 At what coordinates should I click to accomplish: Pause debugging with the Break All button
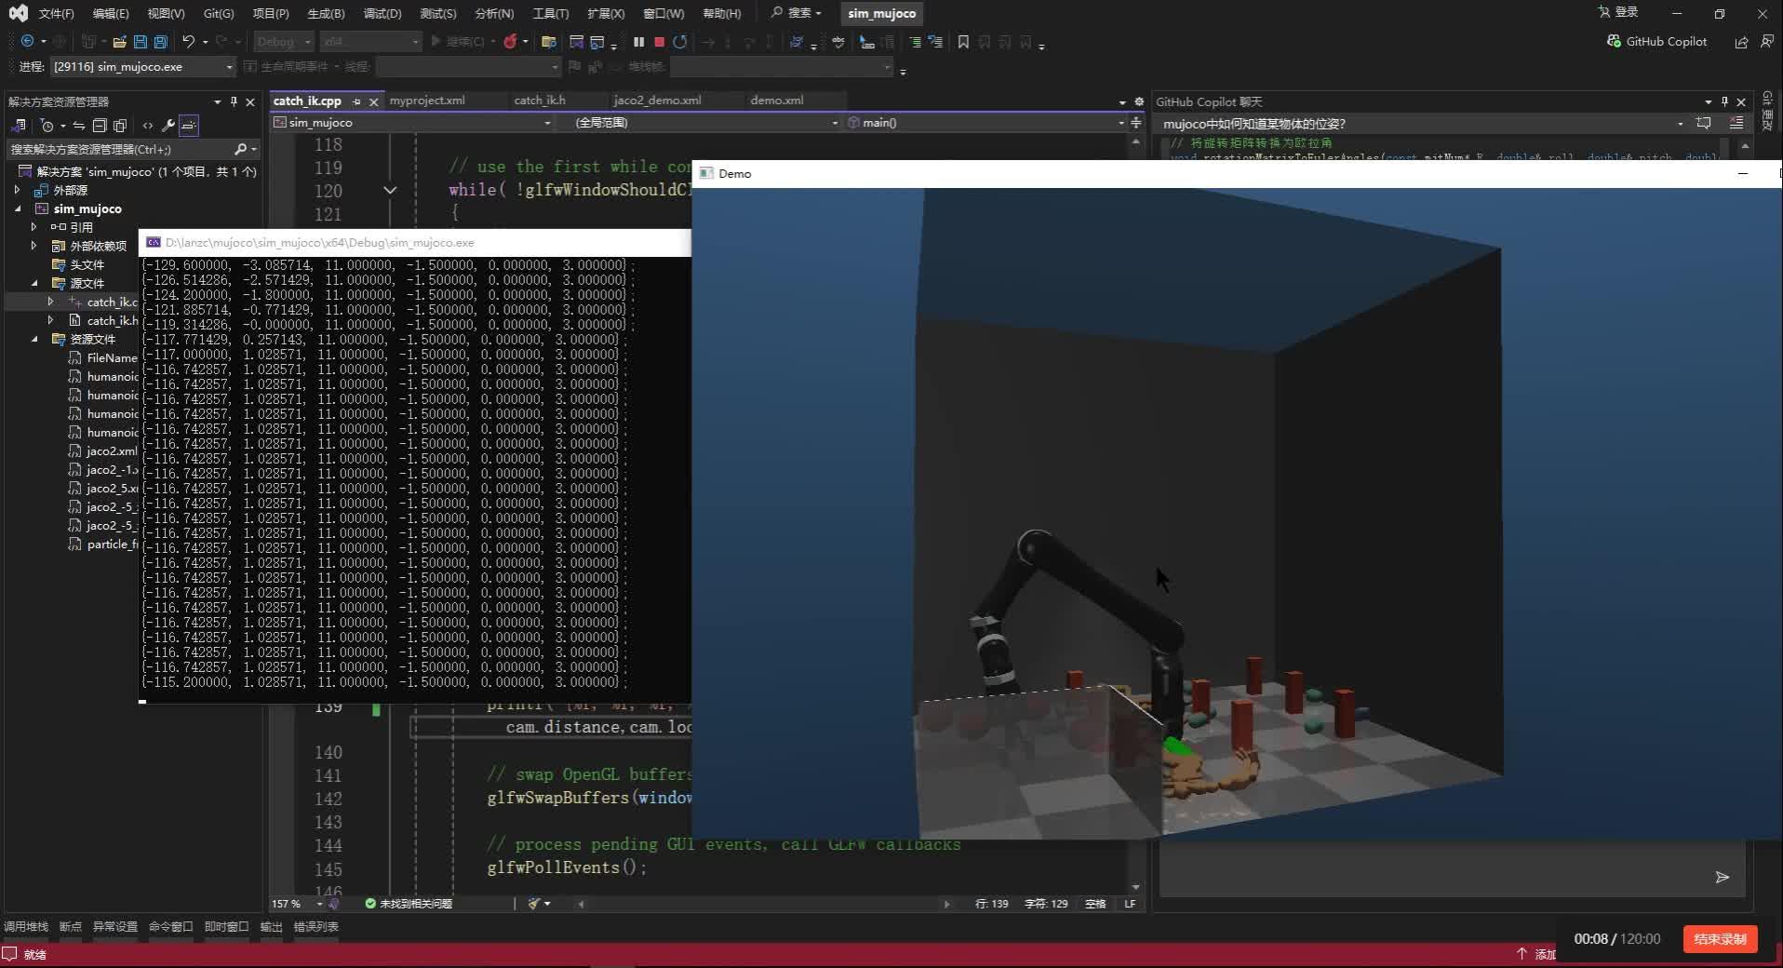638,42
